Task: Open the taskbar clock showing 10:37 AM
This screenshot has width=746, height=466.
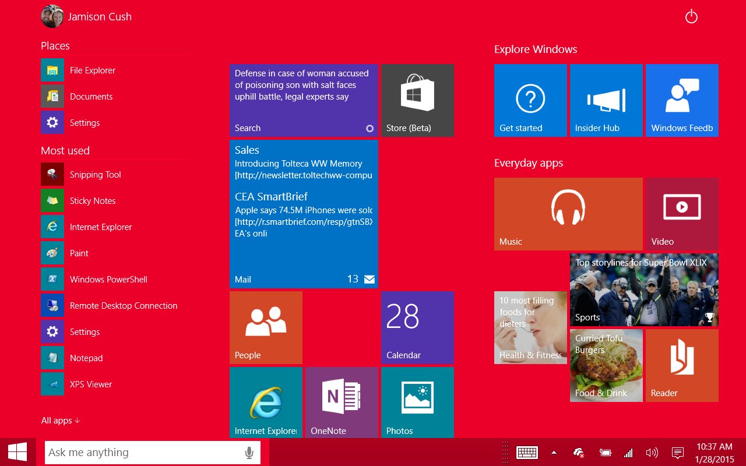Action: point(715,453)
